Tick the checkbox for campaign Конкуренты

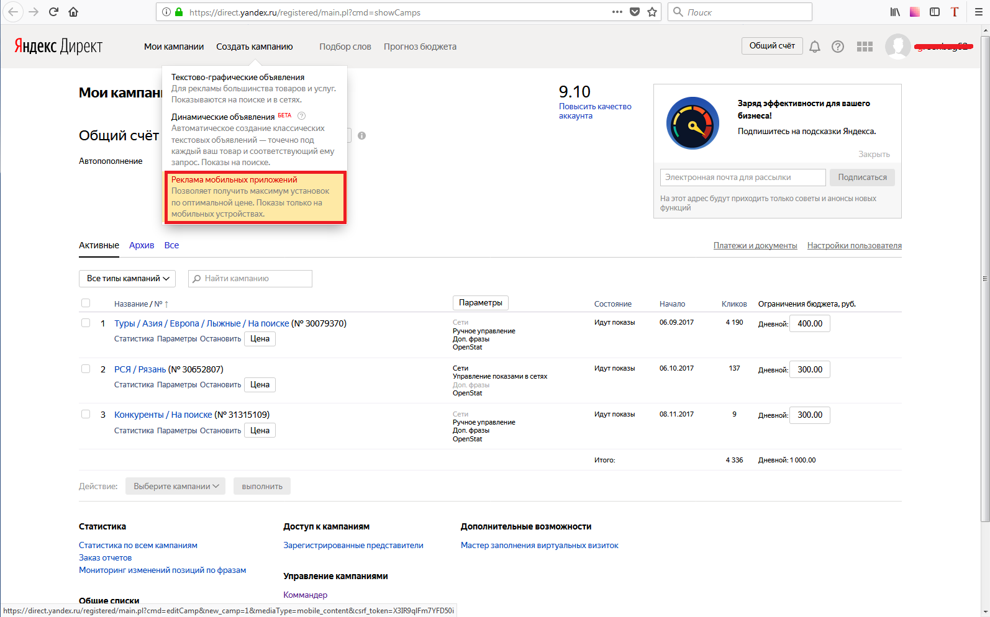pos(86,414)
